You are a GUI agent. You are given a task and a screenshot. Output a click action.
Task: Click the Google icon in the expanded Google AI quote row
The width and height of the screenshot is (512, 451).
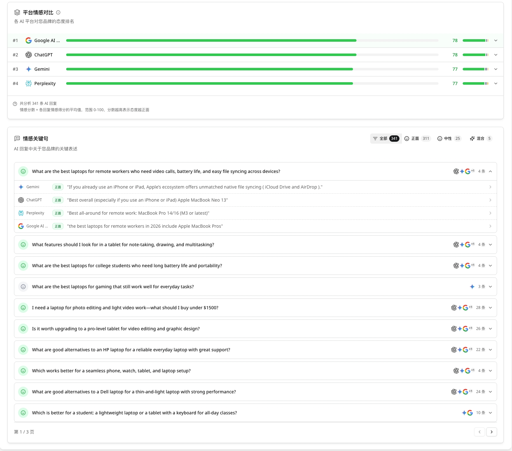(x=21, y=226)
